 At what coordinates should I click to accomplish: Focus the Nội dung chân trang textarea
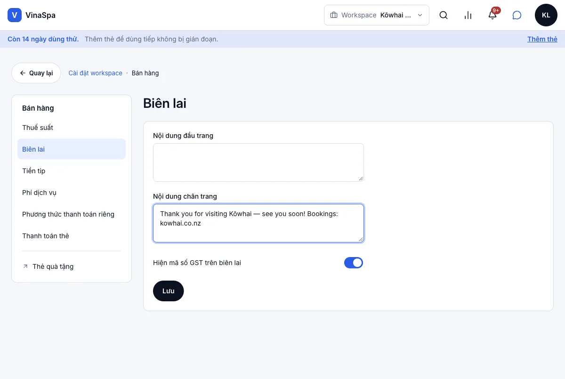pos(258,223)
